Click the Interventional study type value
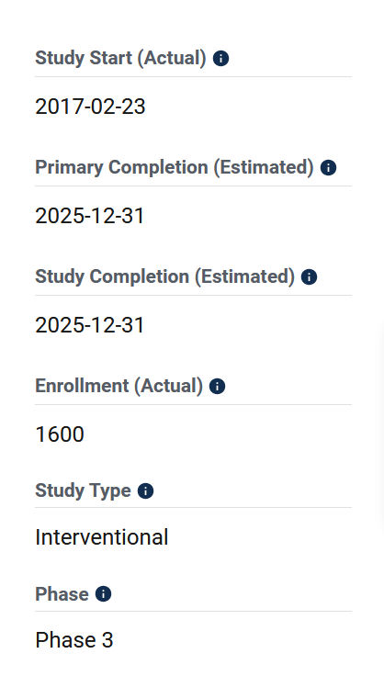Screen dimensions: 384x676 pos(102,537)
